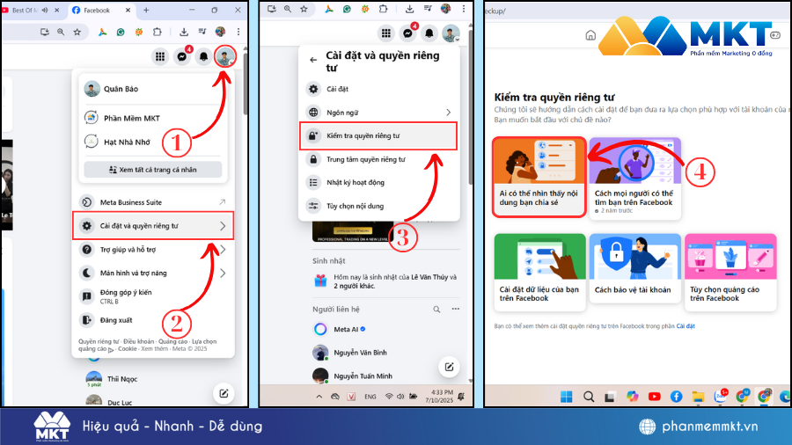Open downloads icon in left browser toolbar
792x445 pixels.
tap(184, 32)
